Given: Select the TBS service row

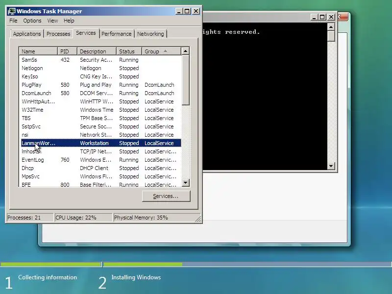Looking at the screenshot, I should click(101, 118).
